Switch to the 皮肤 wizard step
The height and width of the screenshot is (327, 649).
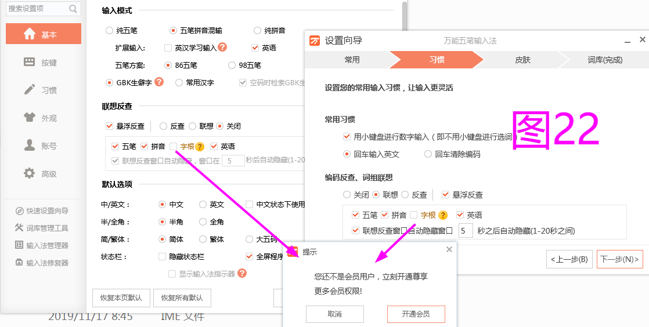522,60
